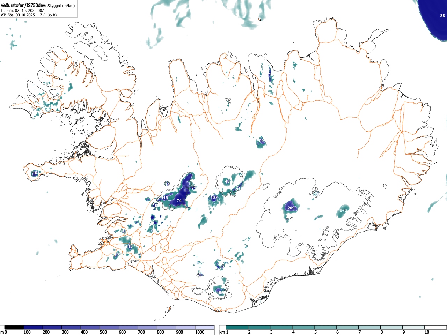Click the 500–600 m legend color segment

pos(109,327)
